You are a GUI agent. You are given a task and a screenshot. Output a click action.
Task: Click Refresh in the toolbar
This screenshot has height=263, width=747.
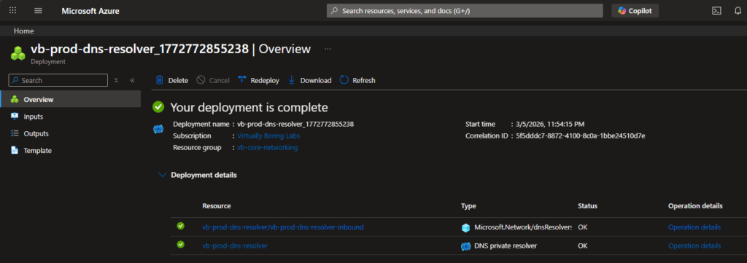[357, 80]
